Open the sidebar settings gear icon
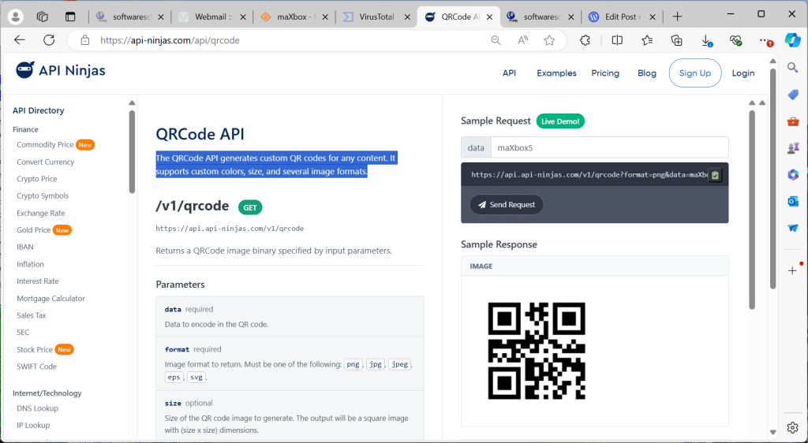This screenshot has width=808, height=443. coord(793,427)
